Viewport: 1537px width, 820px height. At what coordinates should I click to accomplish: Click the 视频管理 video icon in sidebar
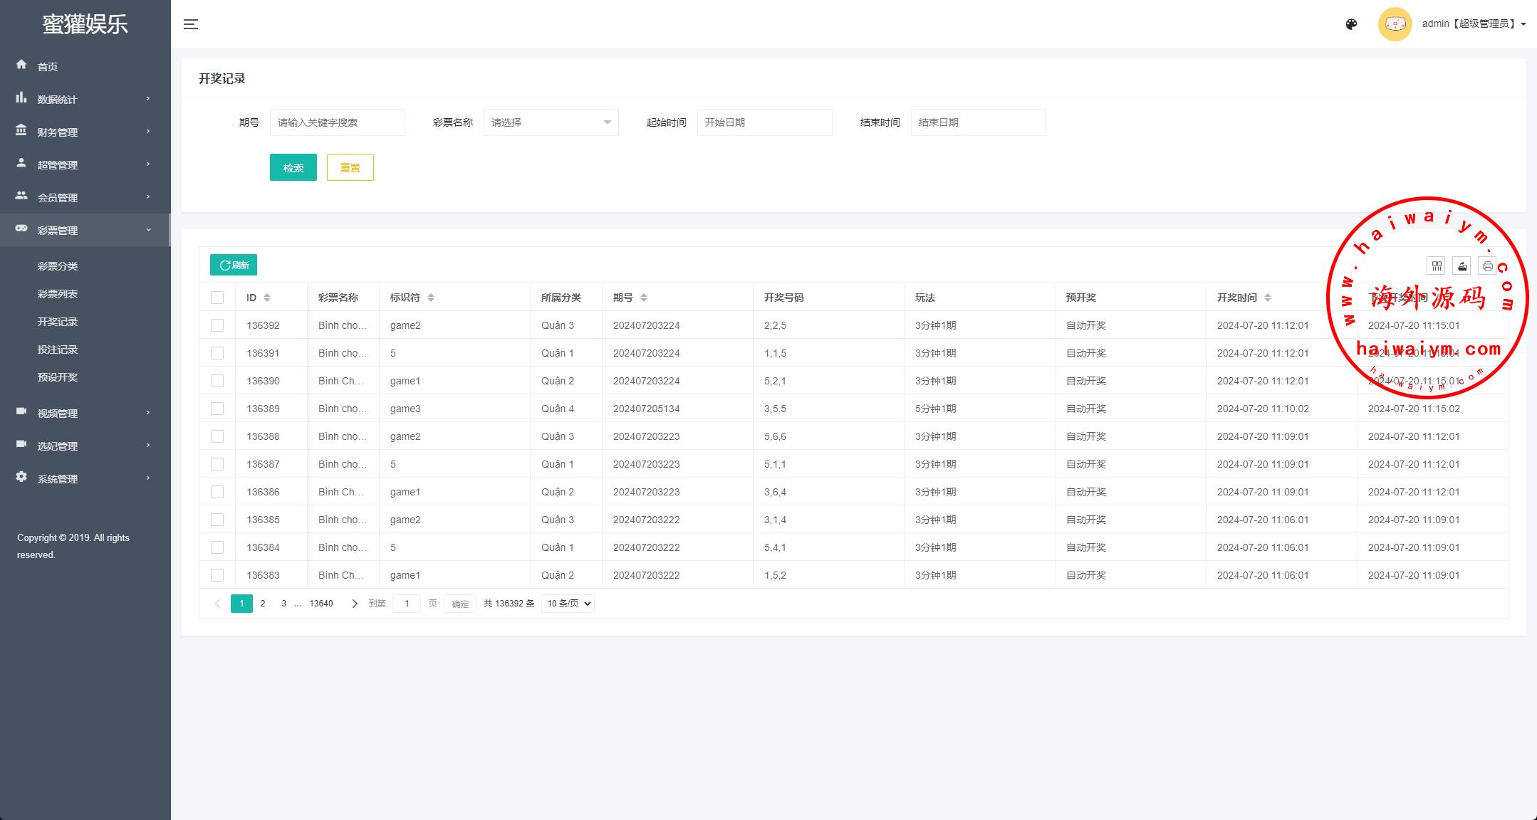click(21, 413)
